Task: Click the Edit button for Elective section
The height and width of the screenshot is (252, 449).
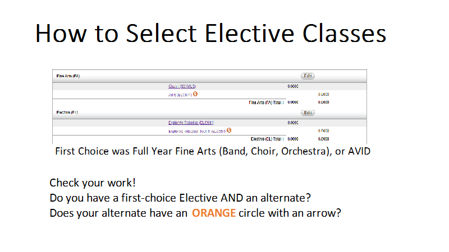Action: (308, 113)
